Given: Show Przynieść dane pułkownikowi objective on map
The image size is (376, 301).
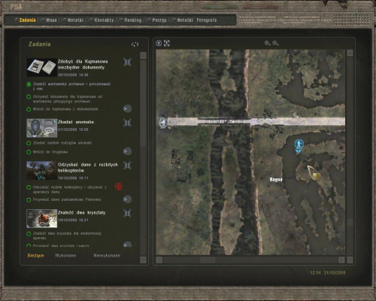Looking at the screenshot, I should click(127, 199).
